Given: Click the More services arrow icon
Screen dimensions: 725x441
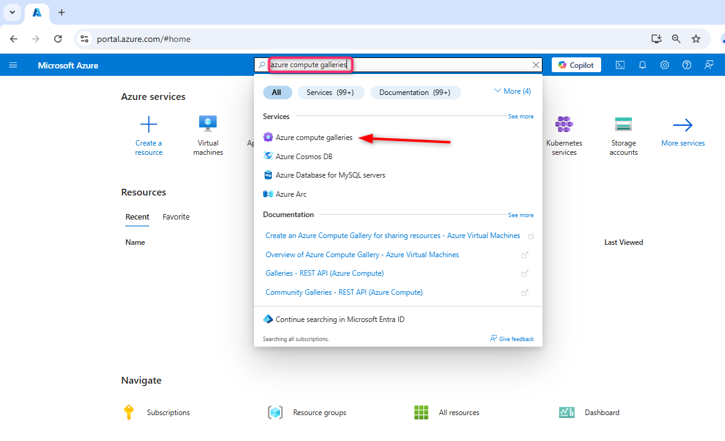Looking at the screenshot, I should (682, 125).
